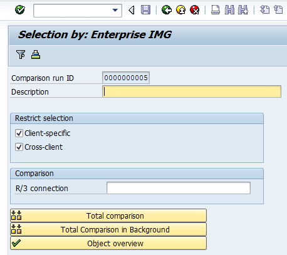Viewport: 287px width, 255px height.
Task: Click the red Cancel icon
Action: 195,10
